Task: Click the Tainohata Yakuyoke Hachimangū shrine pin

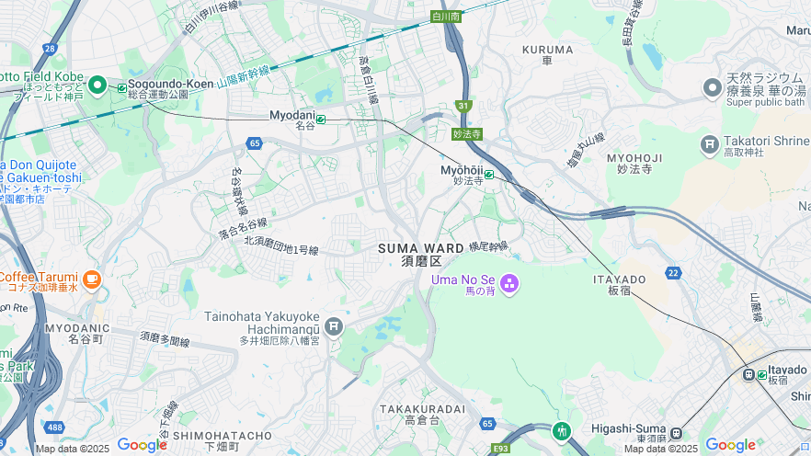Action: (334, 326)
